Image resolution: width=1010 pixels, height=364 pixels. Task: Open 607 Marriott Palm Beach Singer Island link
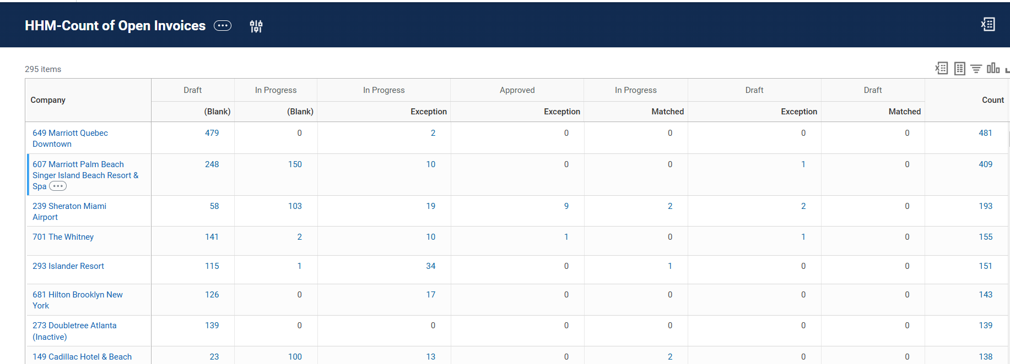[85, 175]
